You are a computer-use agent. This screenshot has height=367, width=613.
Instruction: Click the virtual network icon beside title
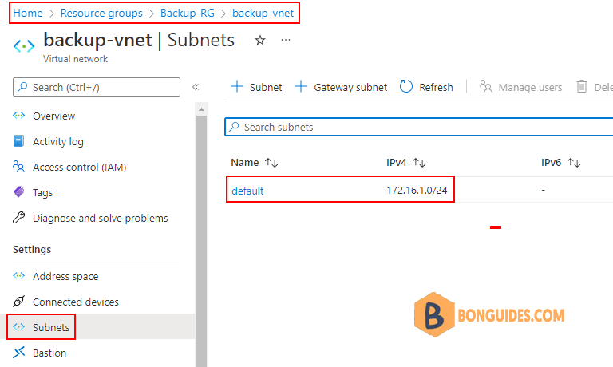[x=24, y=46]
